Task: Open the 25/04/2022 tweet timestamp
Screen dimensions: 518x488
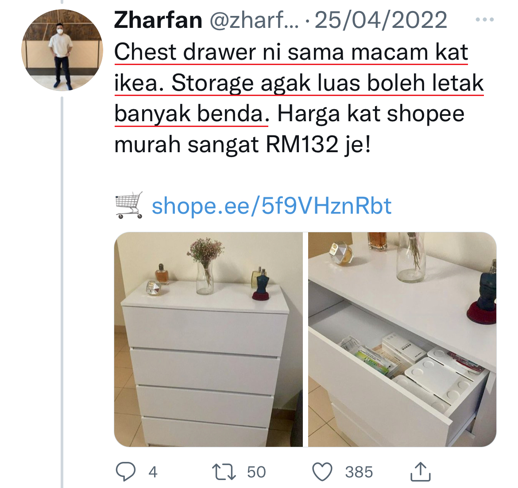Action: pyautogui.click(x=381, y=20)
